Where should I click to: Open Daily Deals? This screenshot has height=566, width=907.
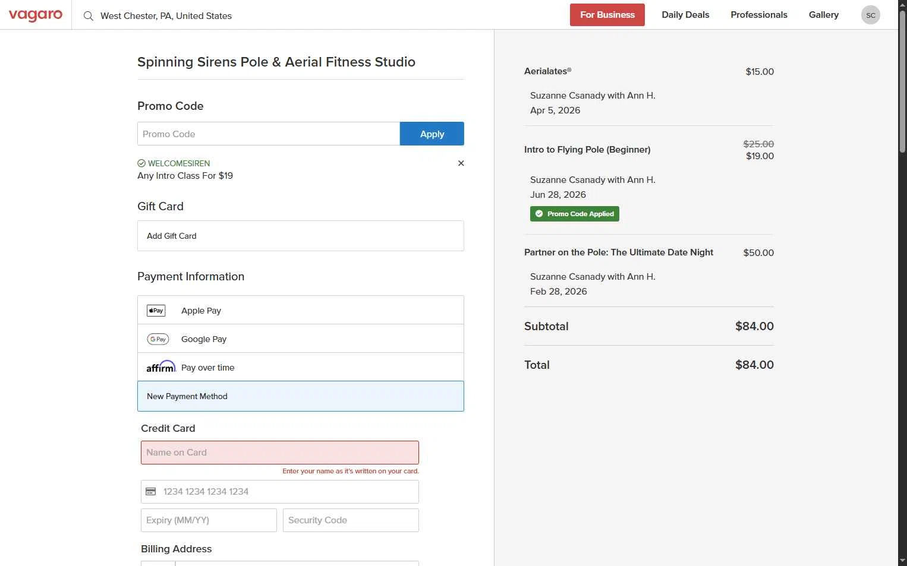(685, 15)
